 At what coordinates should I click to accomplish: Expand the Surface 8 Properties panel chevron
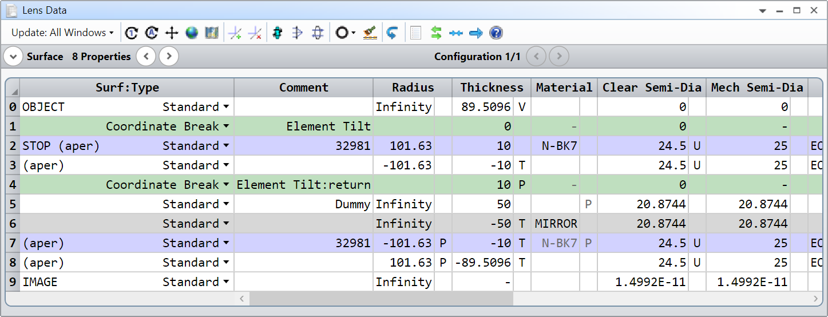coord(13,57)
